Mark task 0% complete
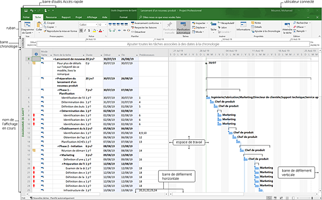322x200 pixels. (x=110, y=25)
